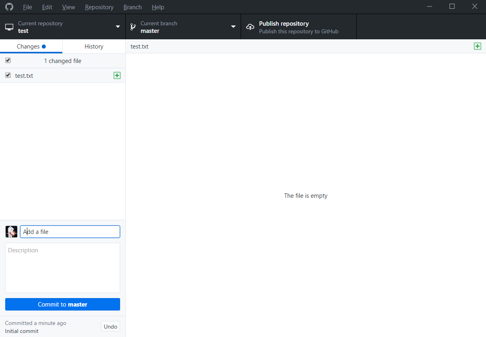Screen dimensions: 486x337
Task: Click the Commit to master button
Action: [63, 305]
